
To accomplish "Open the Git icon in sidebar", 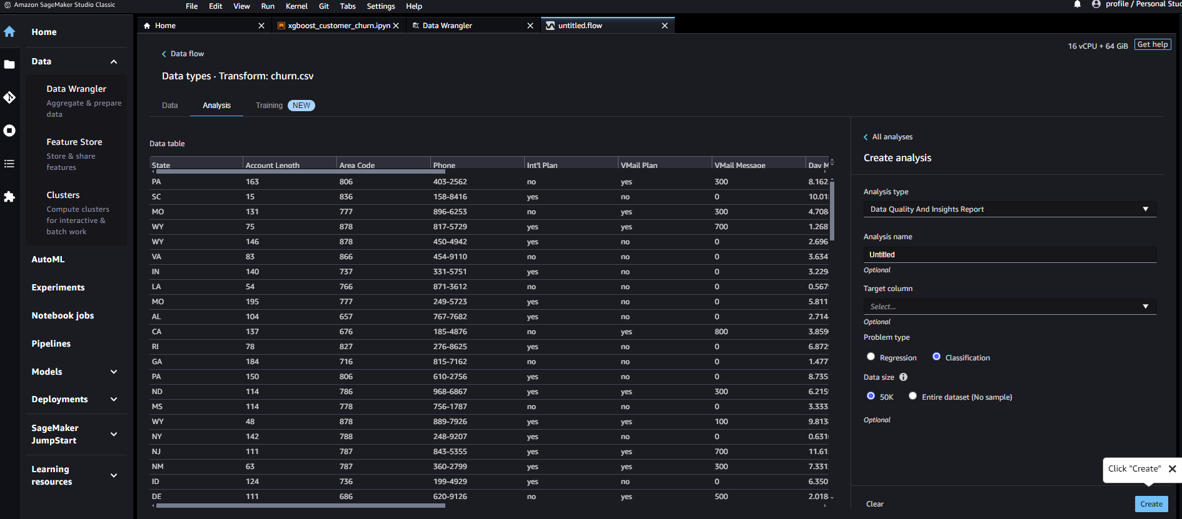I will pos(9,97).
